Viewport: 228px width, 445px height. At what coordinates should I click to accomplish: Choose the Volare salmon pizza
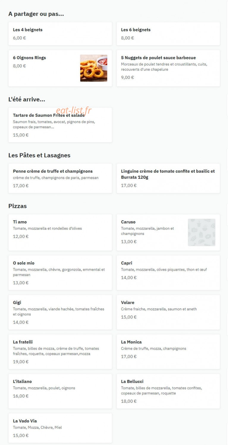[x=168, y=312]
